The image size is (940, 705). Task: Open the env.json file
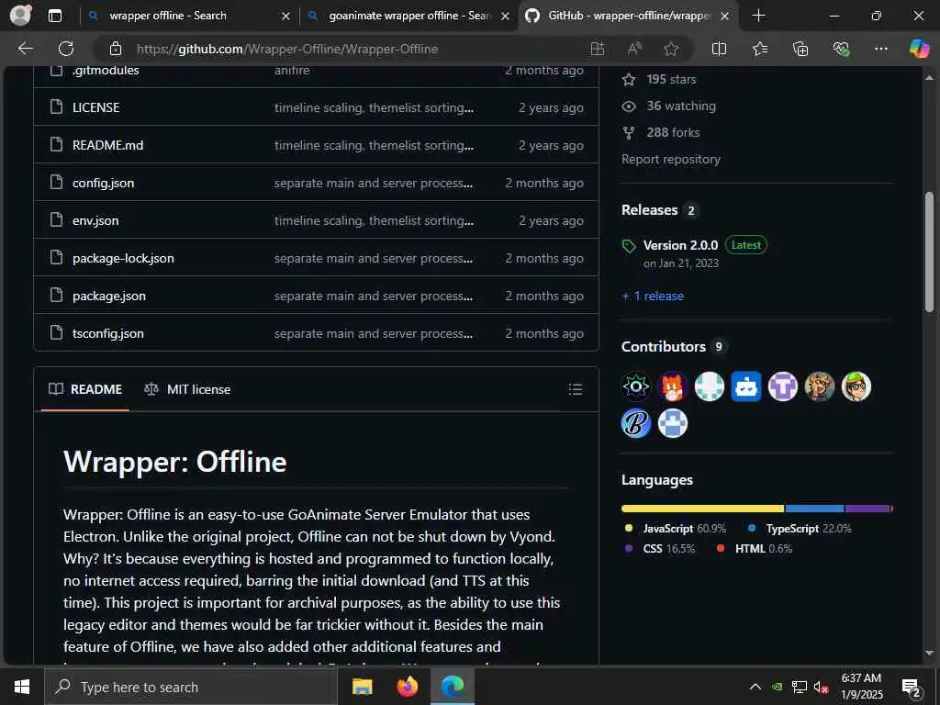pos(95,220)
